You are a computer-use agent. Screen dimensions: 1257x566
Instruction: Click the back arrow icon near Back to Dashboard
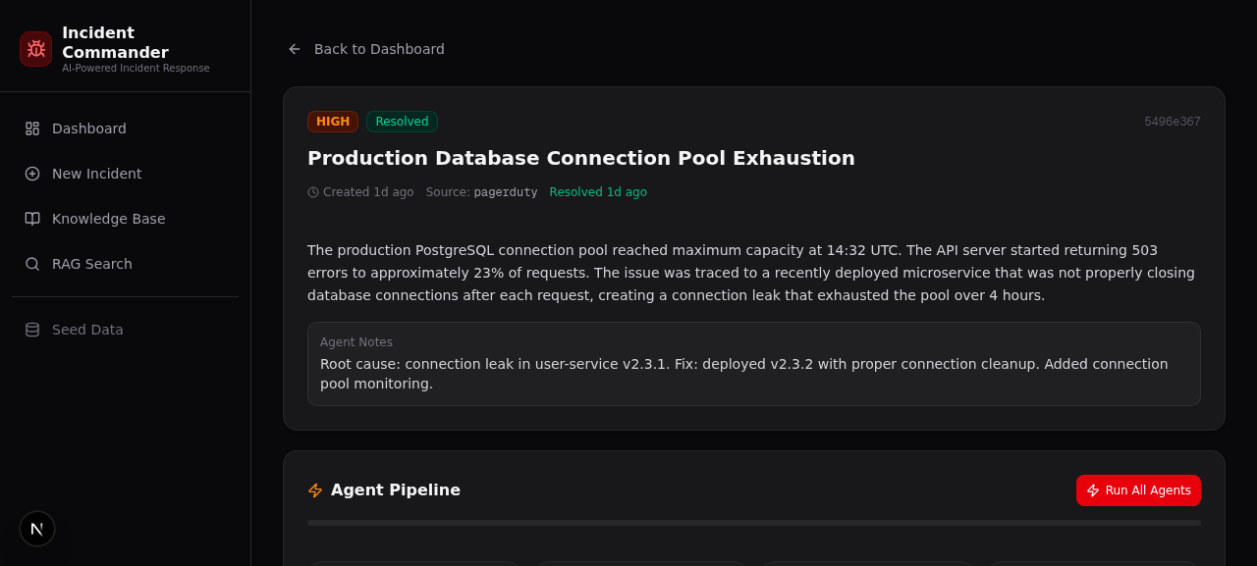tap(295, 49)
